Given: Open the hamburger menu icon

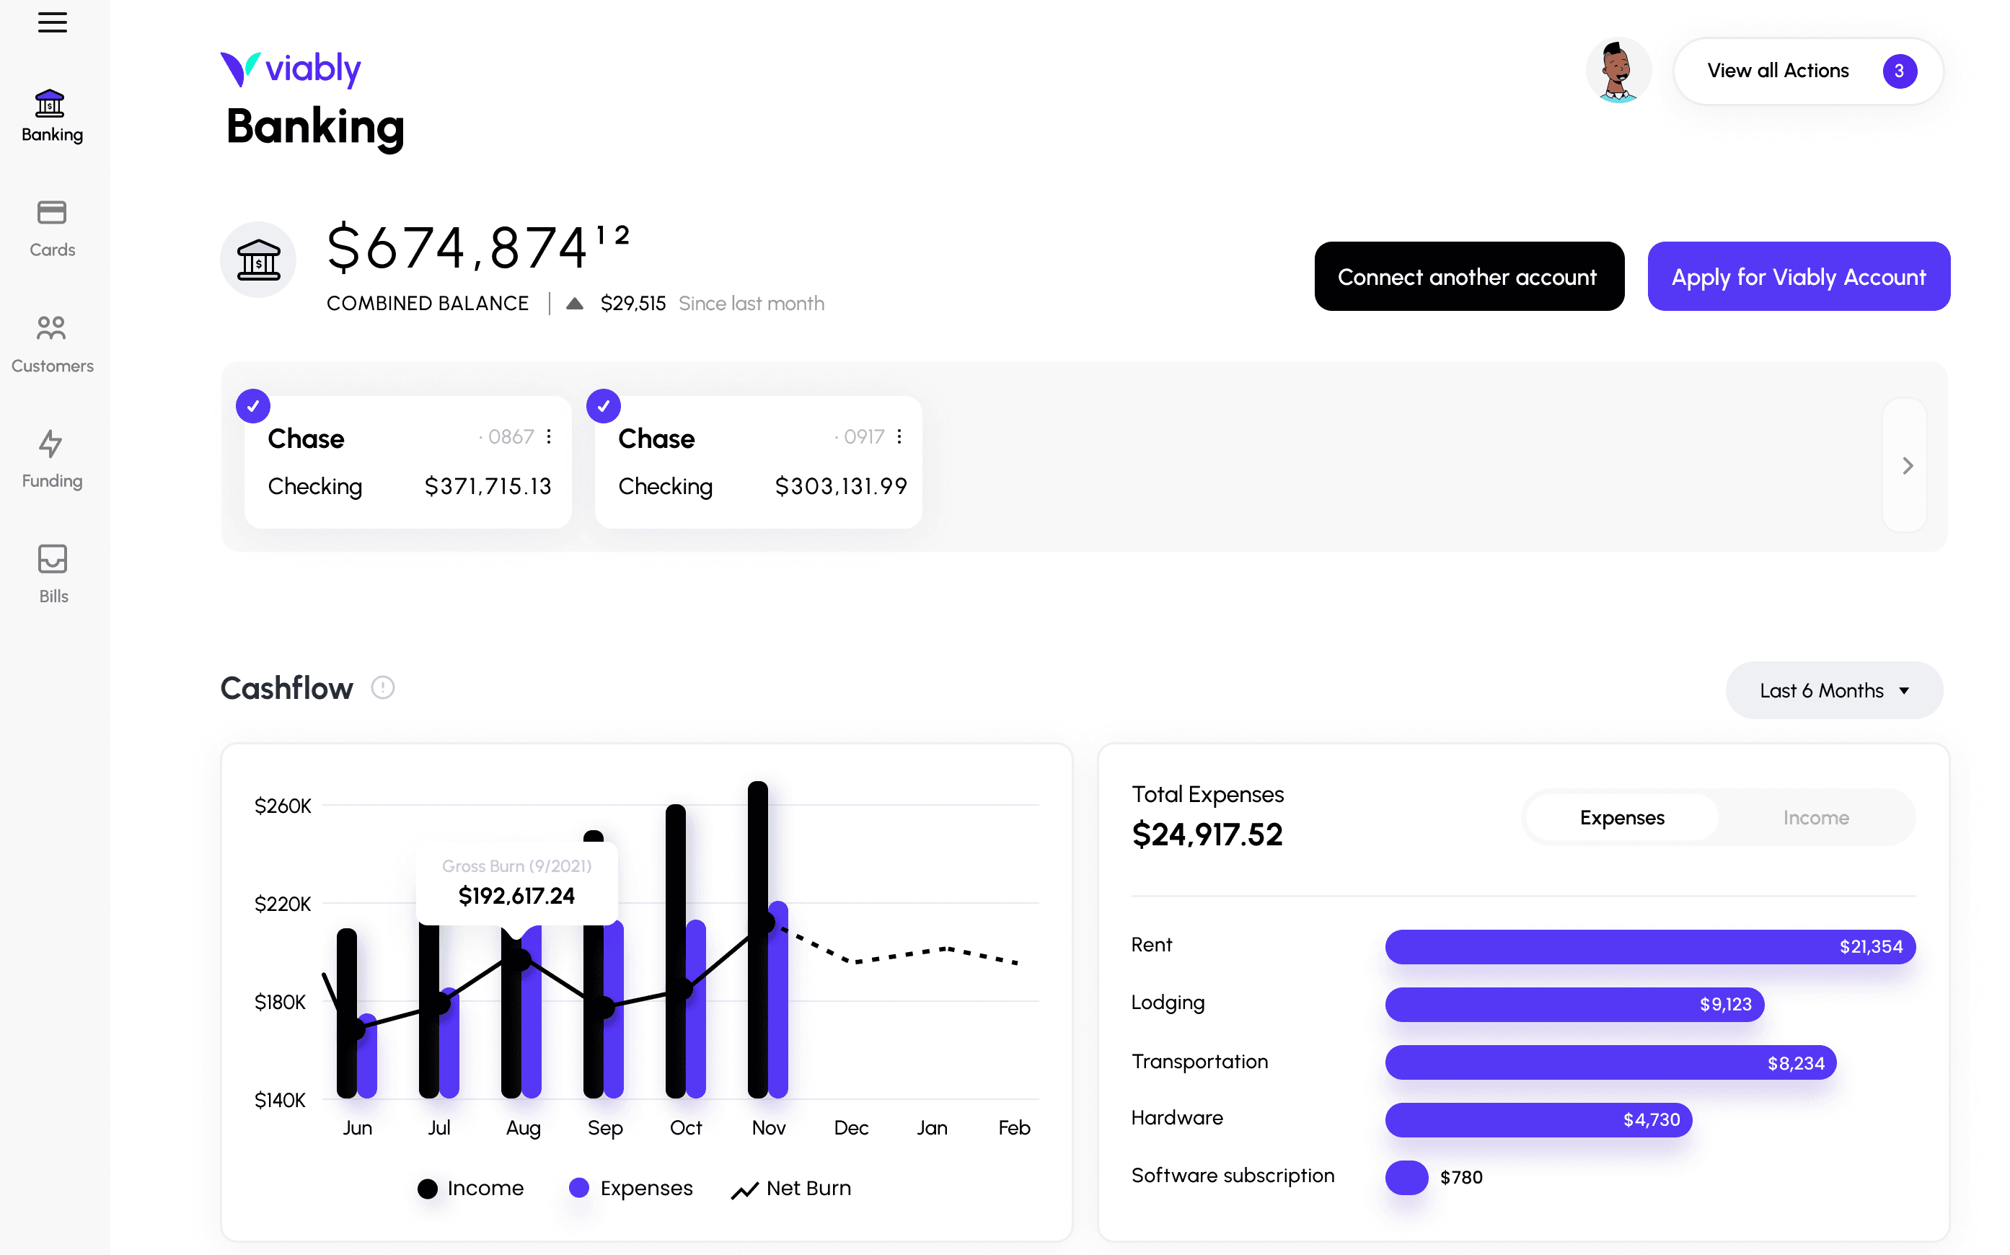Looking at the screenshot, I should click(52, 22).
